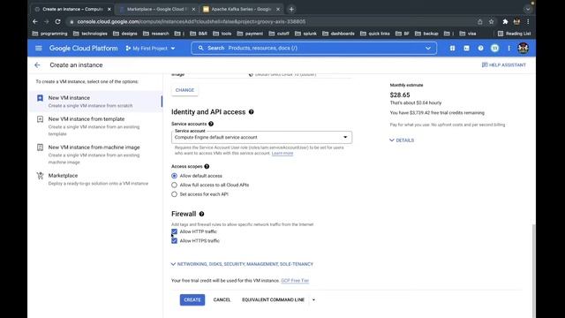The image size is (565, 318).
Task: Focus the Search products and resources field
Action: pos(314,48)
